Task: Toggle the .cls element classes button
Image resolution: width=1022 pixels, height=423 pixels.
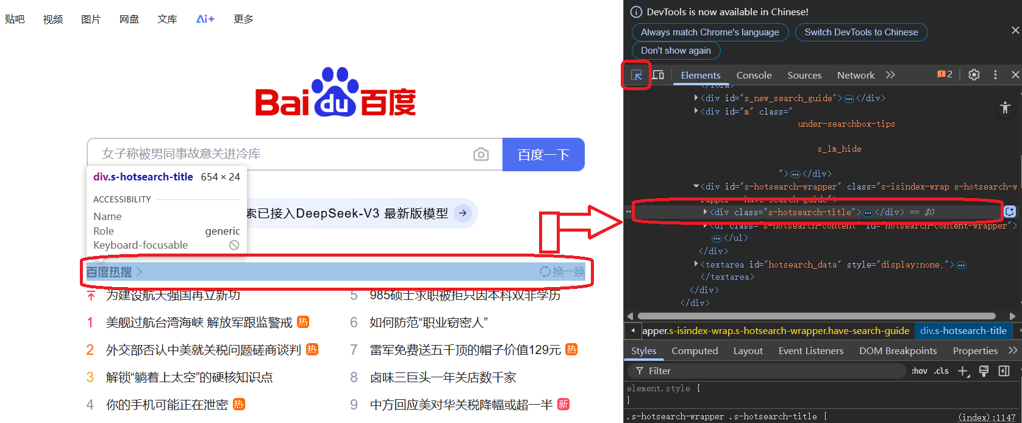Action: (942, 371)
